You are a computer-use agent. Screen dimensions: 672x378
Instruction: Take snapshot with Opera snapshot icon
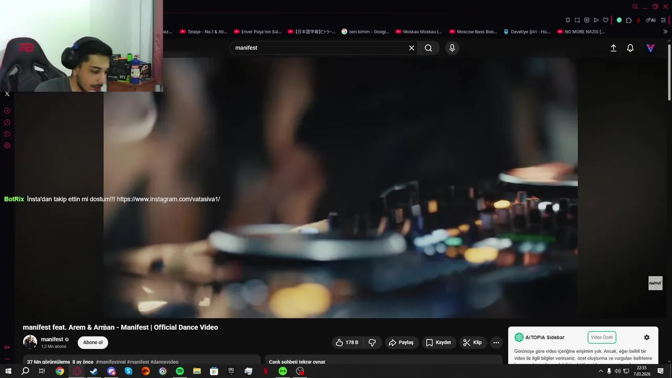(577, 20)
